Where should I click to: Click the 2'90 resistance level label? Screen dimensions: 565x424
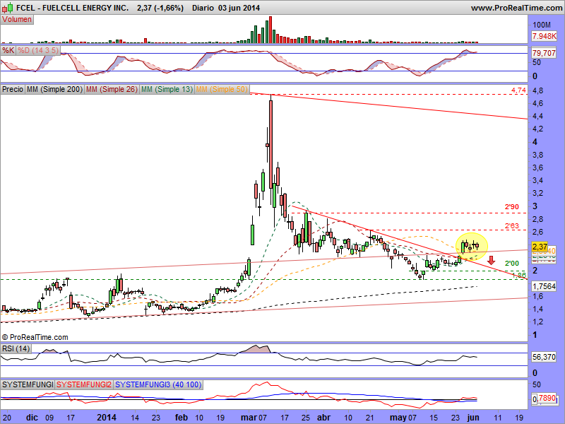point(511,207)
